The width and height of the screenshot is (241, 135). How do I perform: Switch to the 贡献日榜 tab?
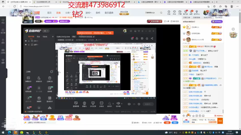(x=186, y=18)
